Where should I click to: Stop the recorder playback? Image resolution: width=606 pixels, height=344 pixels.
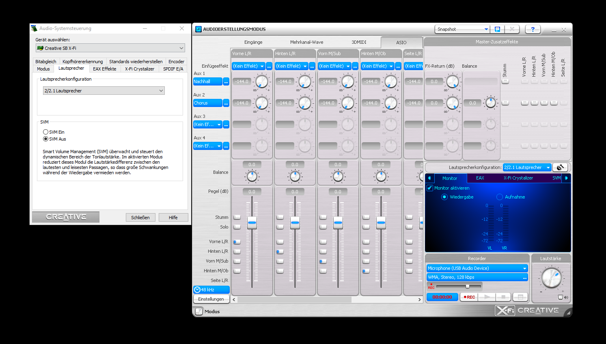(503, 297)
